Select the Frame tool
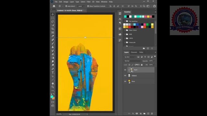Image resolution: width=207 pixels, height=116 pixels. pyautogui.click(x=53, y=32)
